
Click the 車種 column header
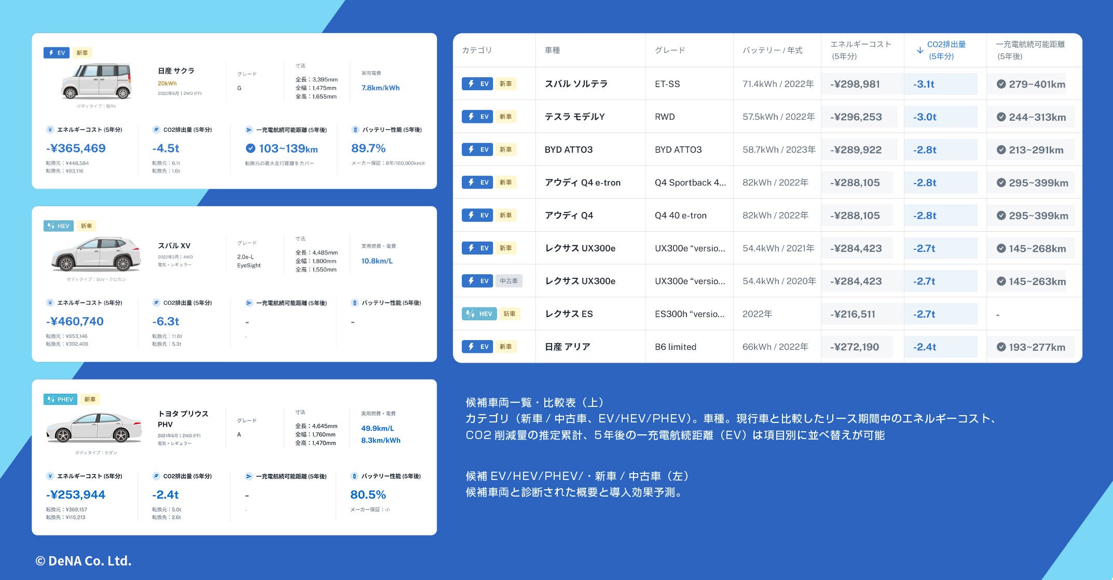(552, 50)
